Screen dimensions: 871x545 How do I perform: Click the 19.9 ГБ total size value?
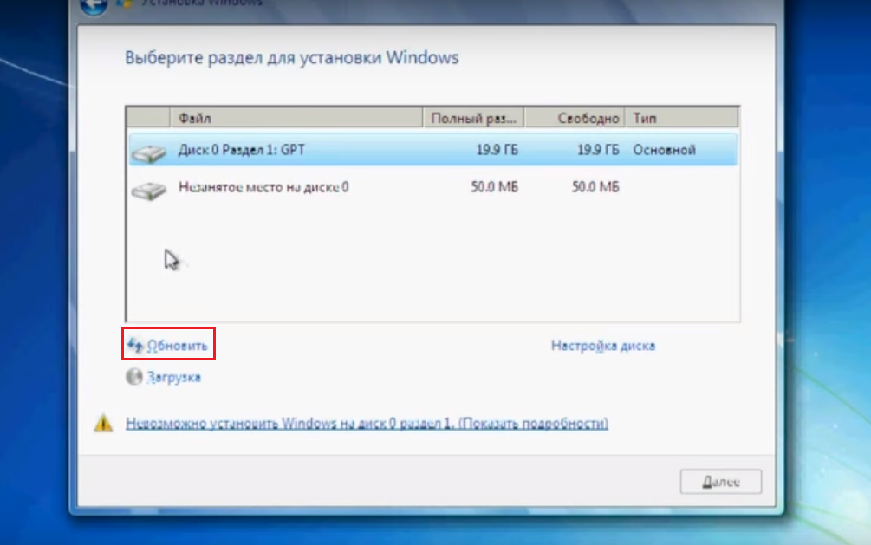(497, 150)
